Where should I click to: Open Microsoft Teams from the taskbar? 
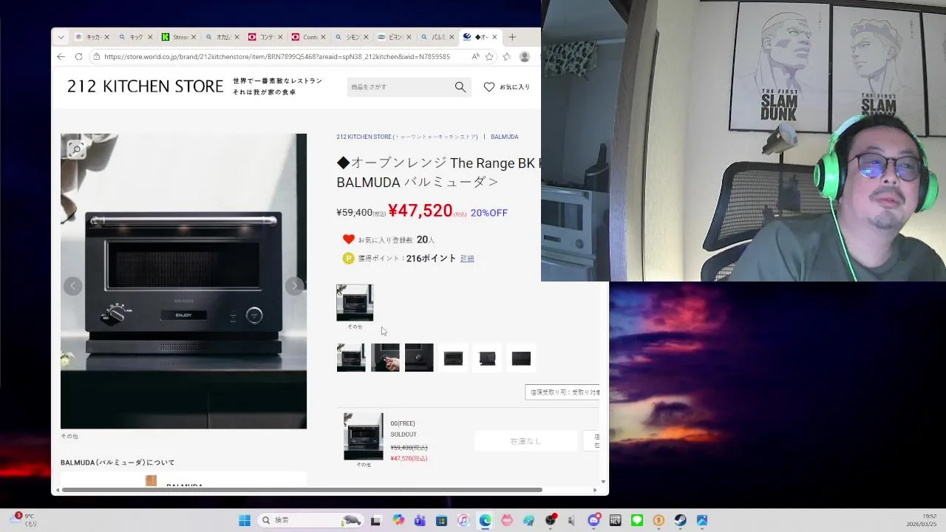point(420,520)
